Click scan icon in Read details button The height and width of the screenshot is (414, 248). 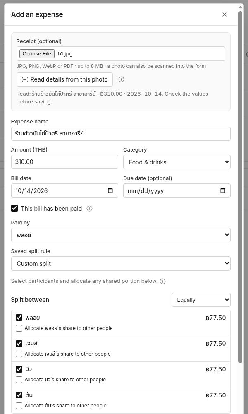click(24, 79)
